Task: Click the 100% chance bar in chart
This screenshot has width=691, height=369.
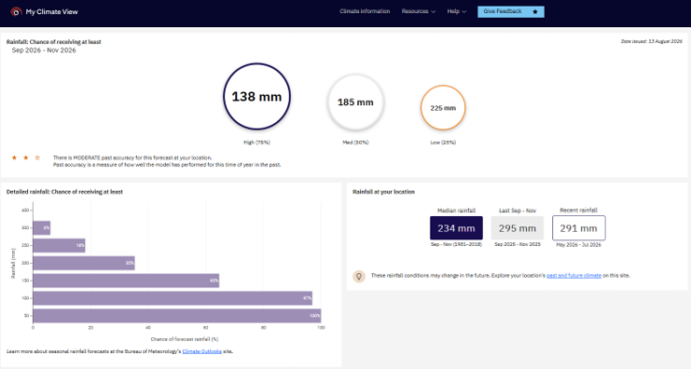Action: (177, 316)
